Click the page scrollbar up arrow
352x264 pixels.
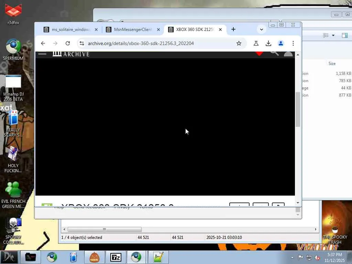[298, 55]
